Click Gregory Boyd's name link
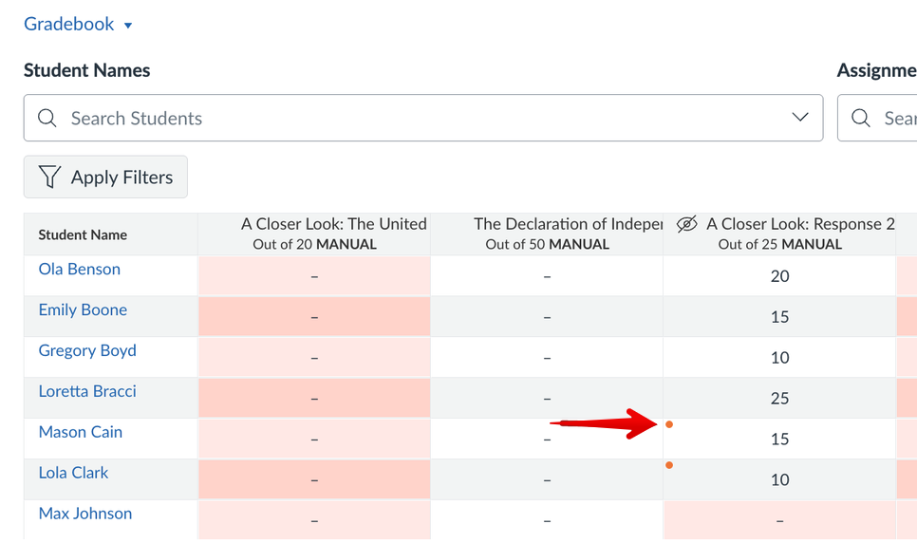Image resolution: width=917 pixels, height=543 pixels. coord(87,351)
